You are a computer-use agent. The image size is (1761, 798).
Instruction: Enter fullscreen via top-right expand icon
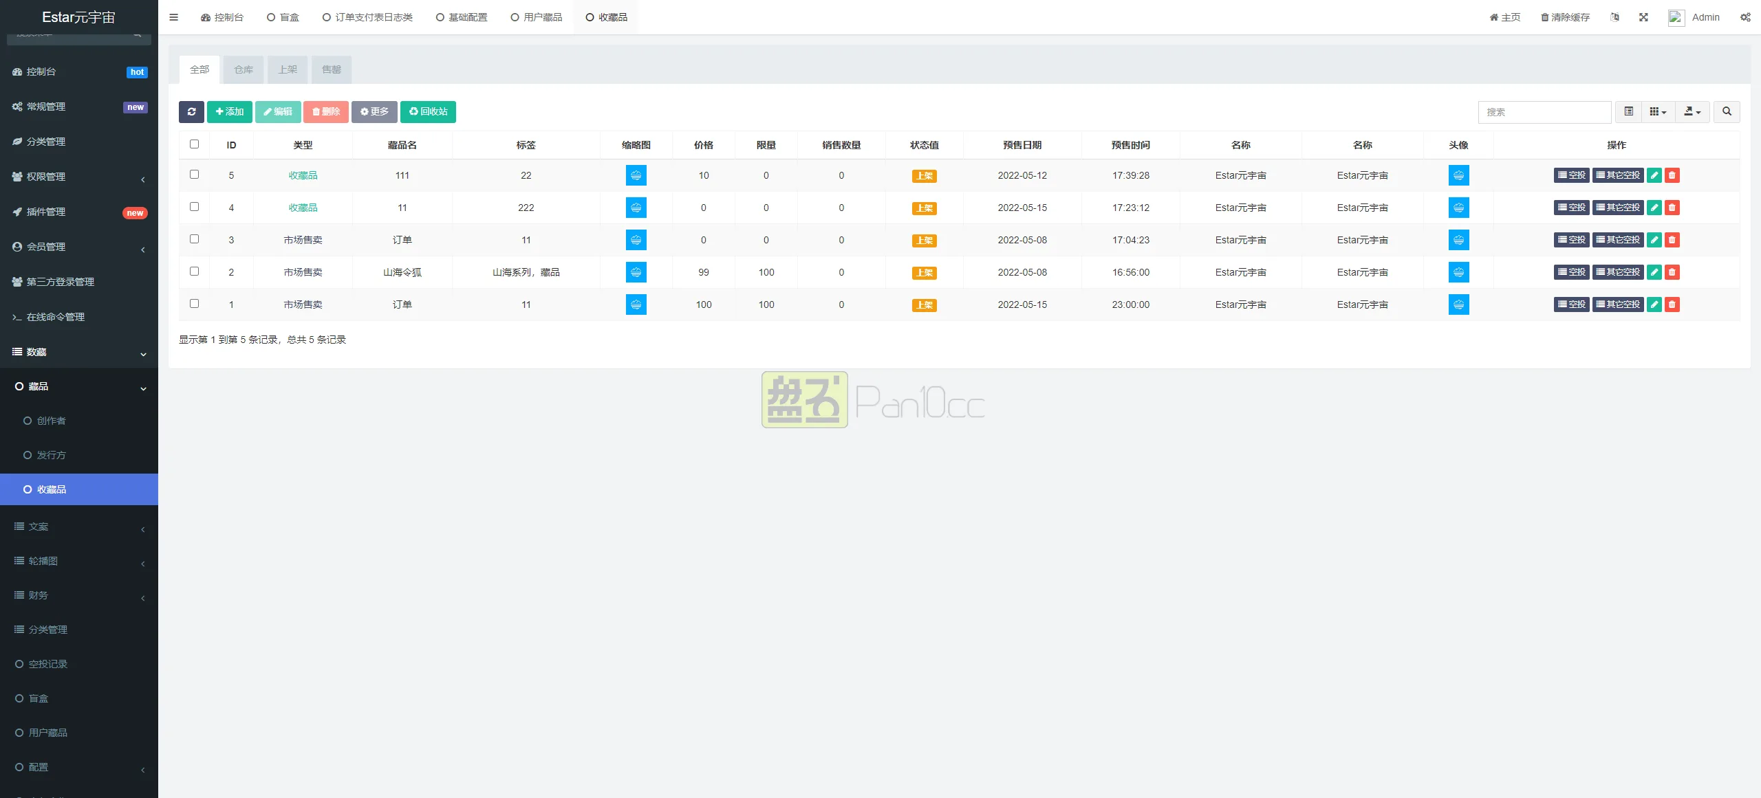pyautogui.click(x=1643, y=17)
